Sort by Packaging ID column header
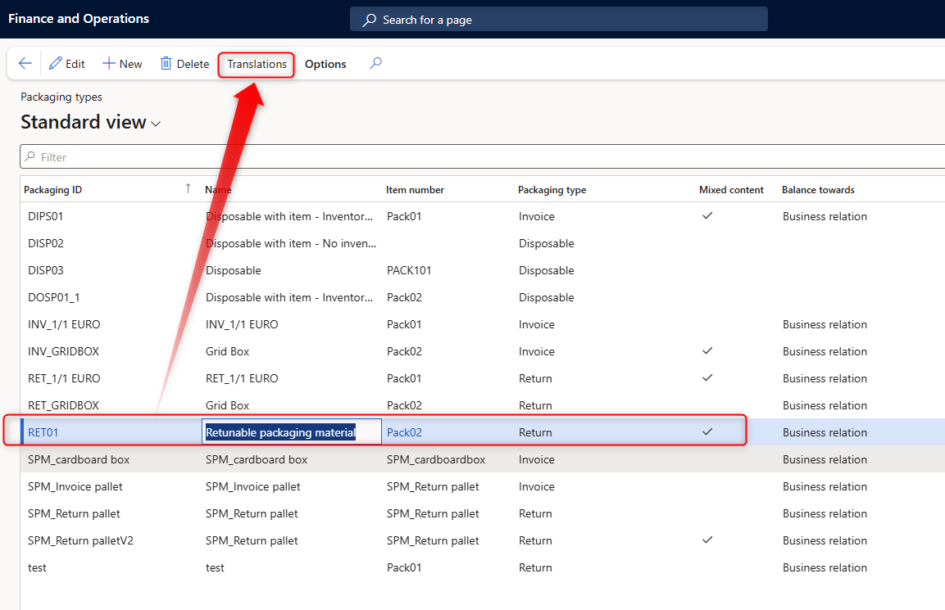This screenshot has height=610, width=945. point(53,190)
